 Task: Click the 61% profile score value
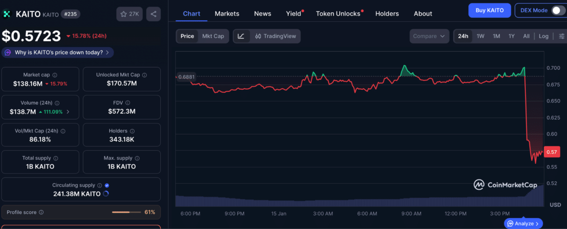[150, 212]
